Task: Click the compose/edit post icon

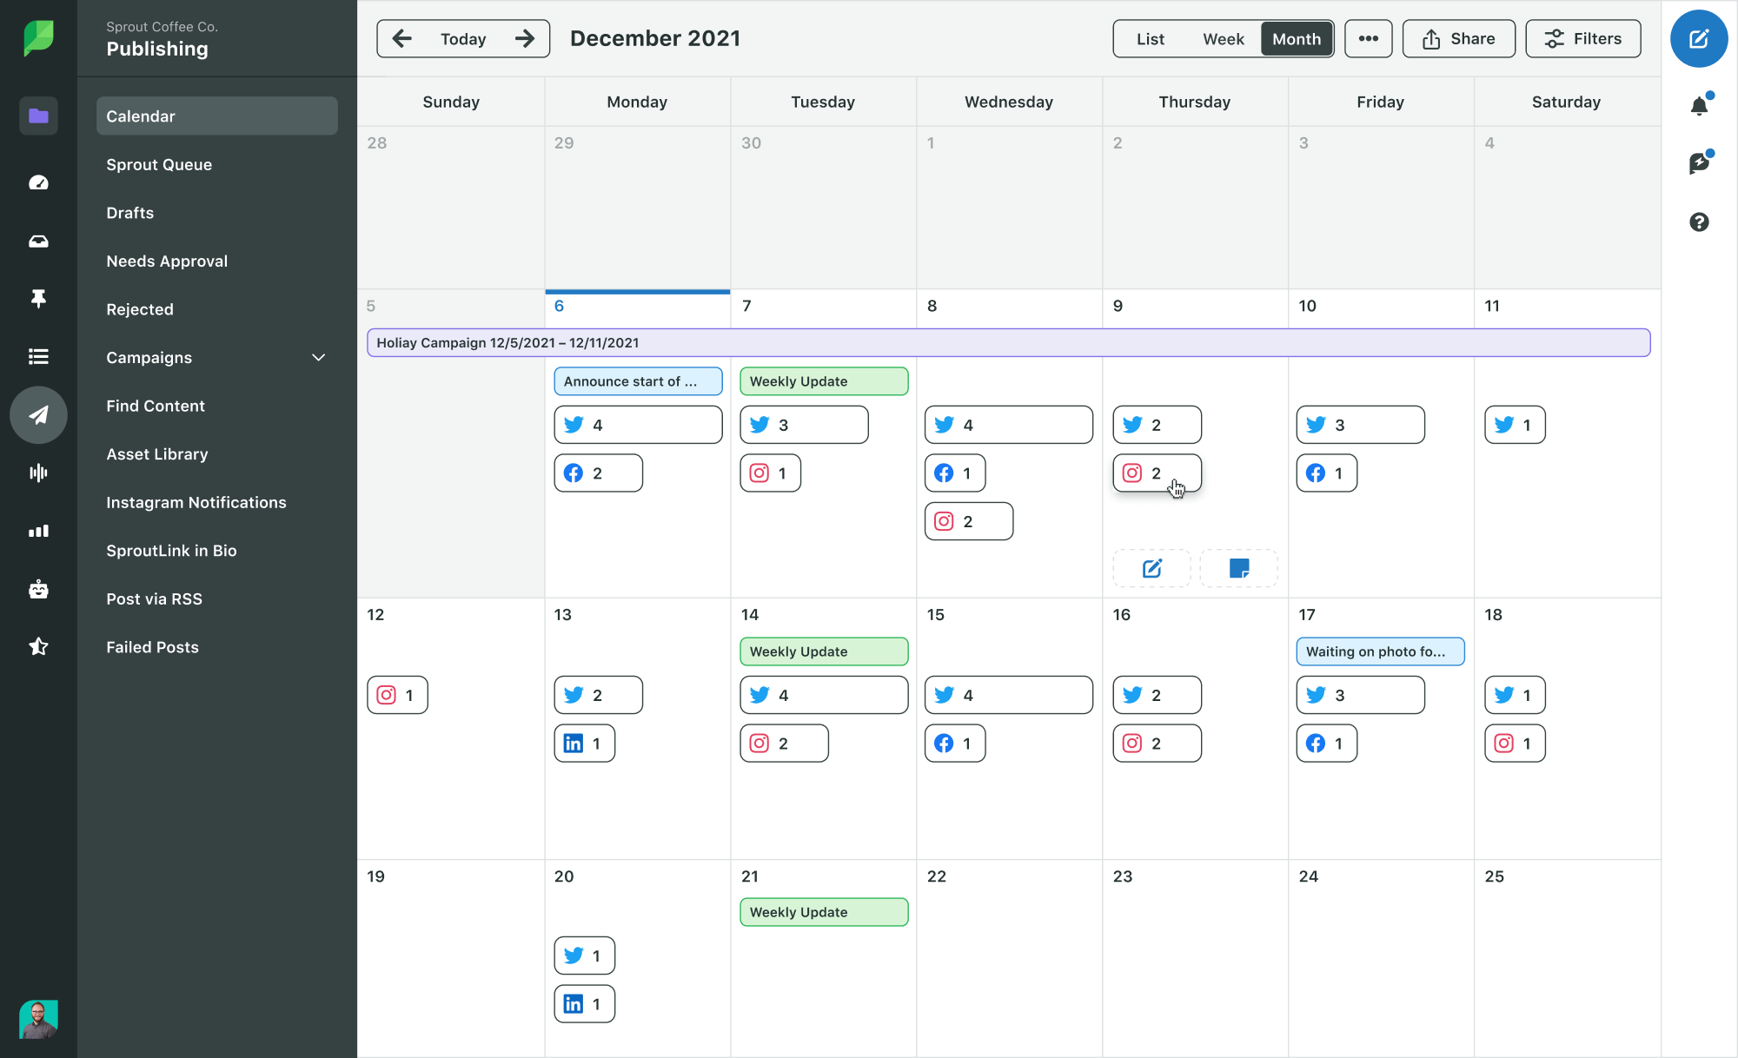Action: click(x=1700, y=38)
